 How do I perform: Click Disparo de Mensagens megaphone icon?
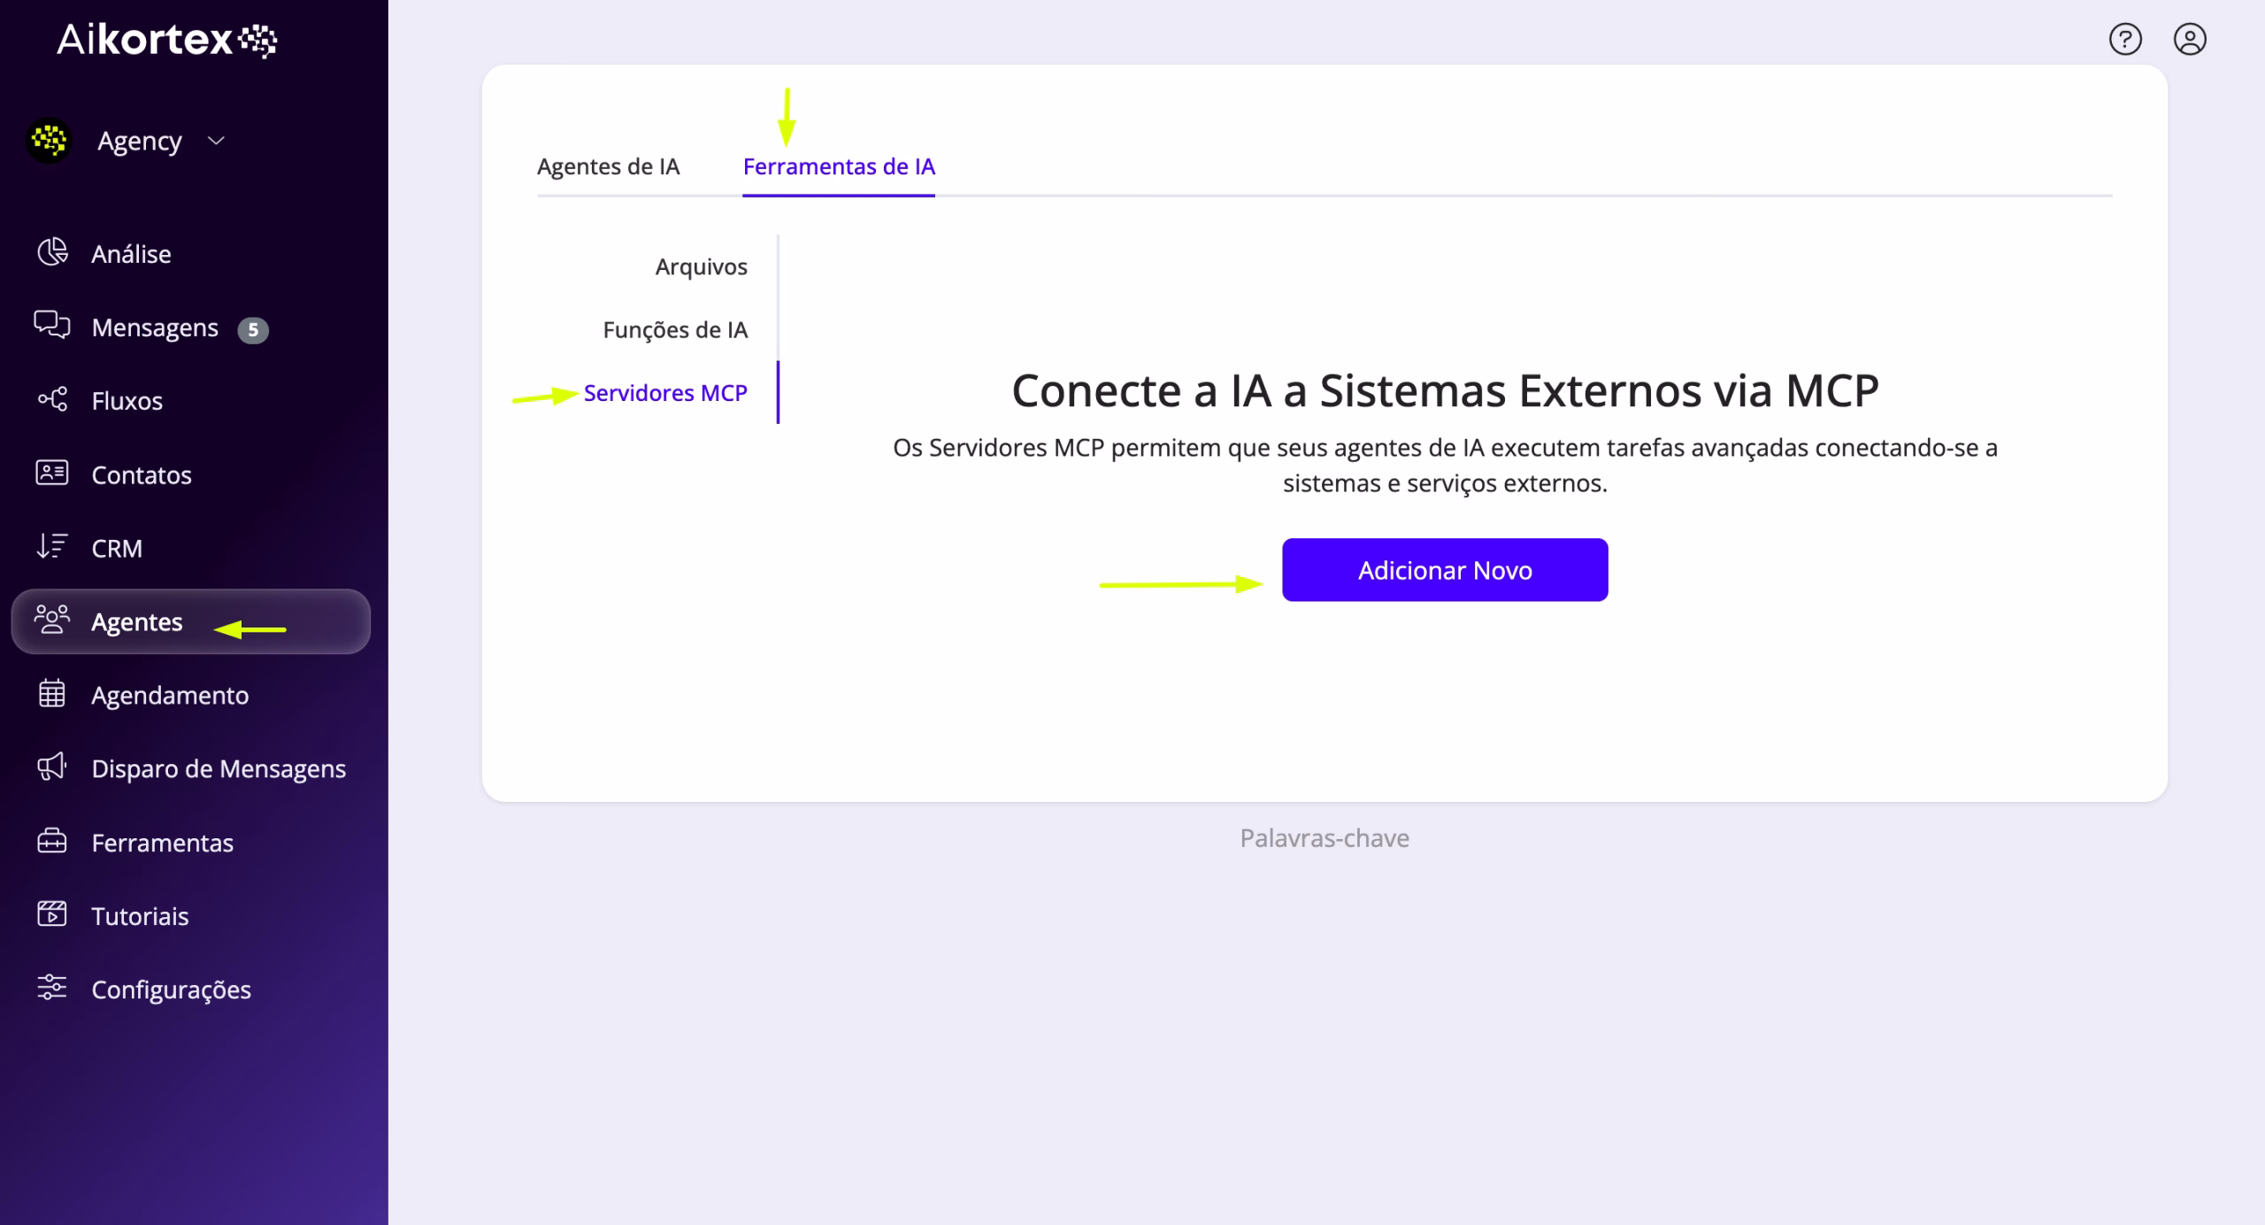[x=52, y=767]
